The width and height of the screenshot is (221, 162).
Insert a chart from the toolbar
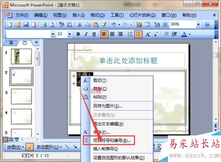139,24
